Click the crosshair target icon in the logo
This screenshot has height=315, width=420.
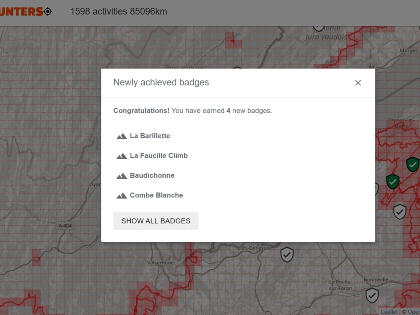(x=48, y=11)
